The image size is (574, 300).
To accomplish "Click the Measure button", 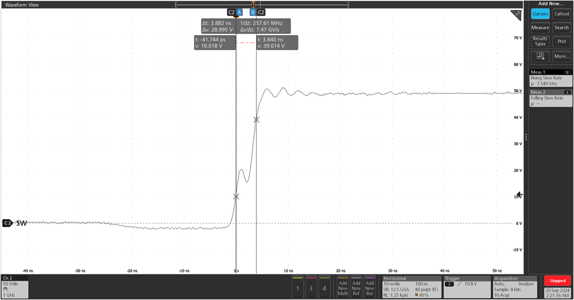I will (x=540, y=28).
